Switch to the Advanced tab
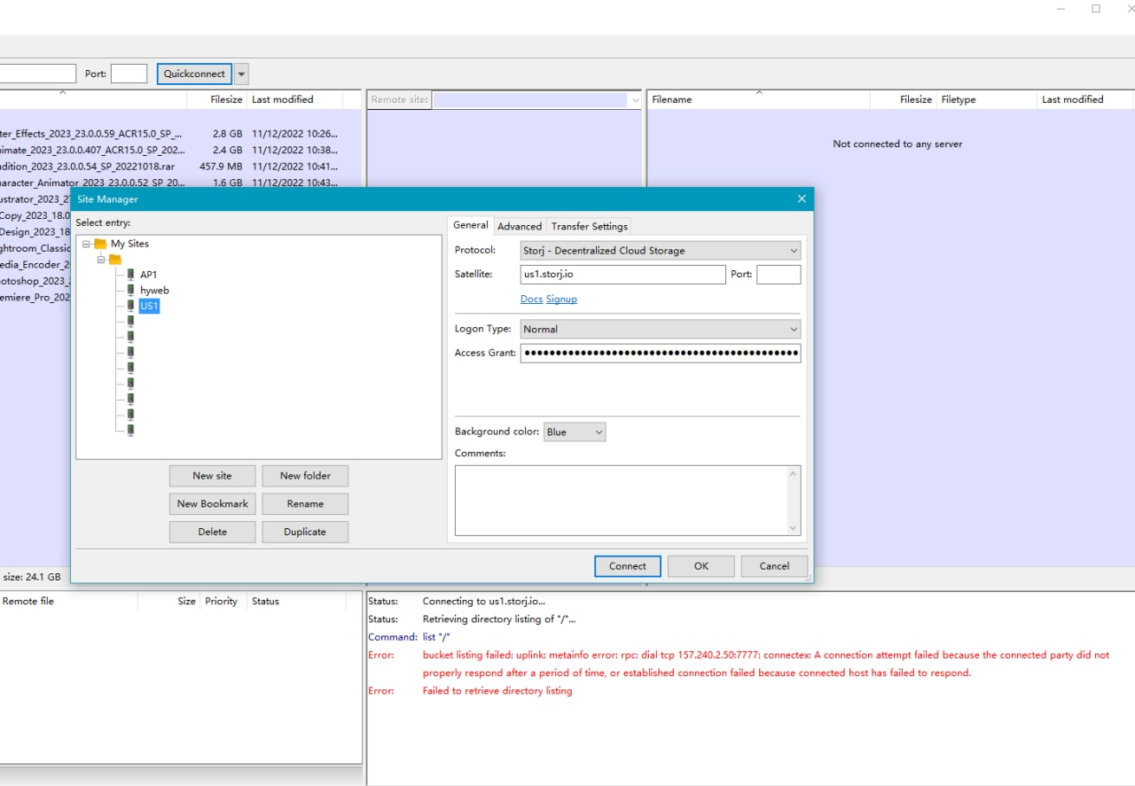1135x786 pixels. click(x=520, y=226)
